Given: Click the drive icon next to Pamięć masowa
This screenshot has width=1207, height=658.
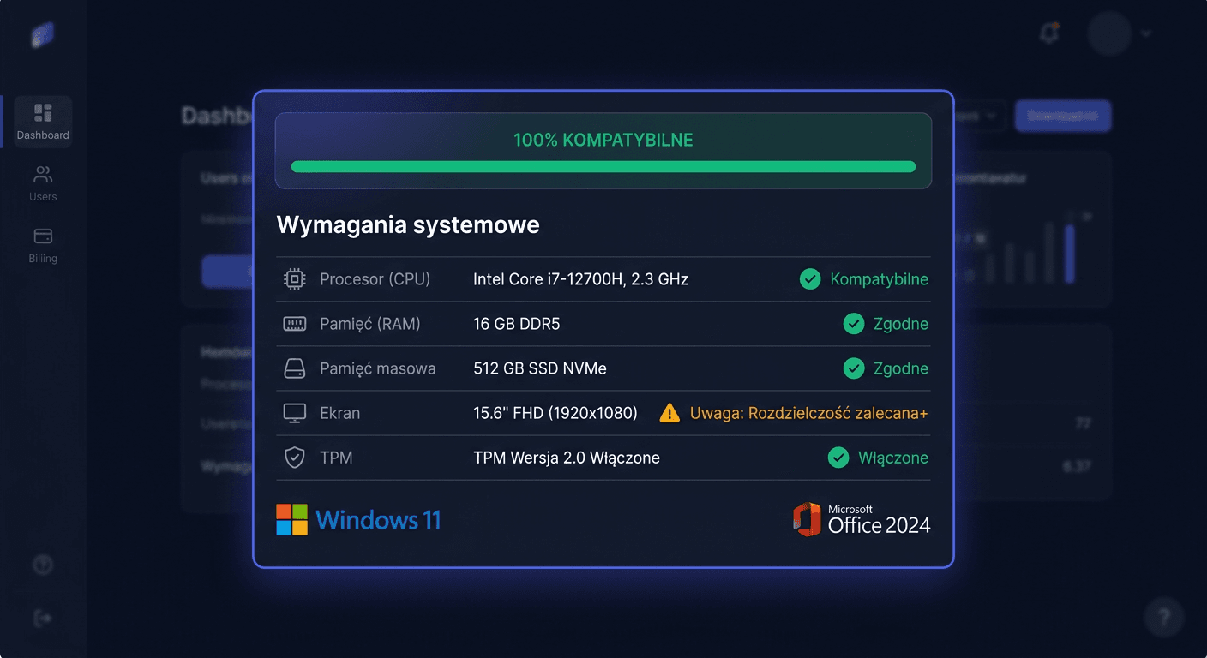Looking at the screenshot, I should (294, 368).
